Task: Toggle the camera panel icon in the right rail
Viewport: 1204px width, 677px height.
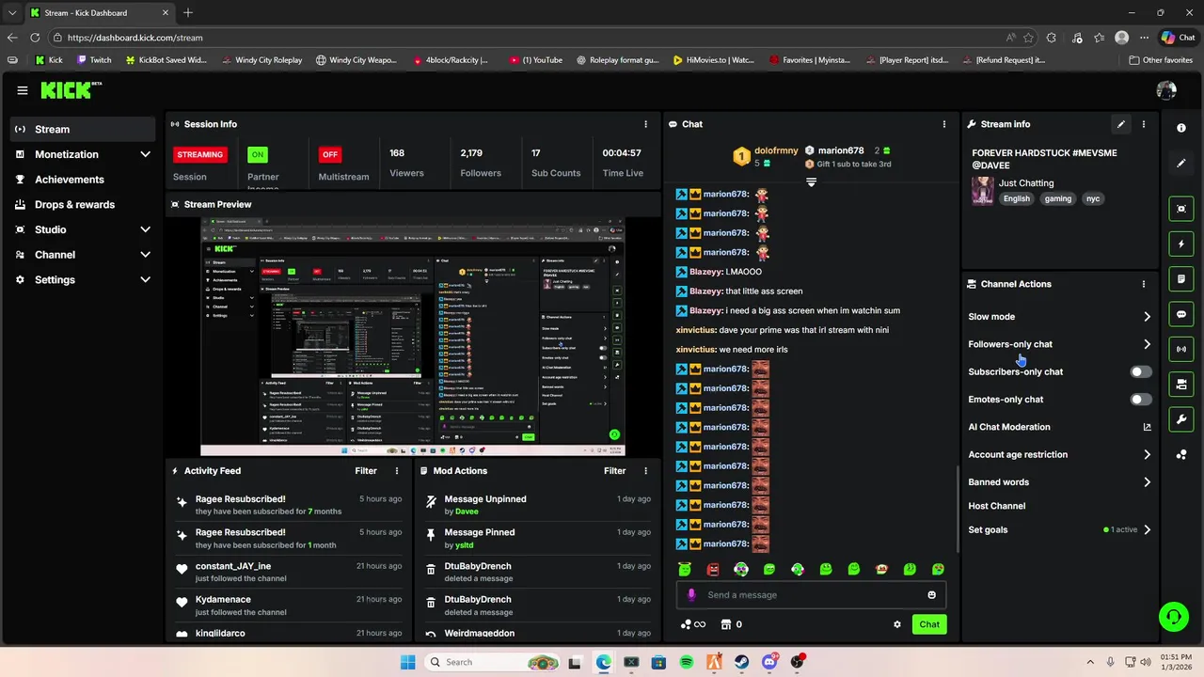Action: [1181, 384]
